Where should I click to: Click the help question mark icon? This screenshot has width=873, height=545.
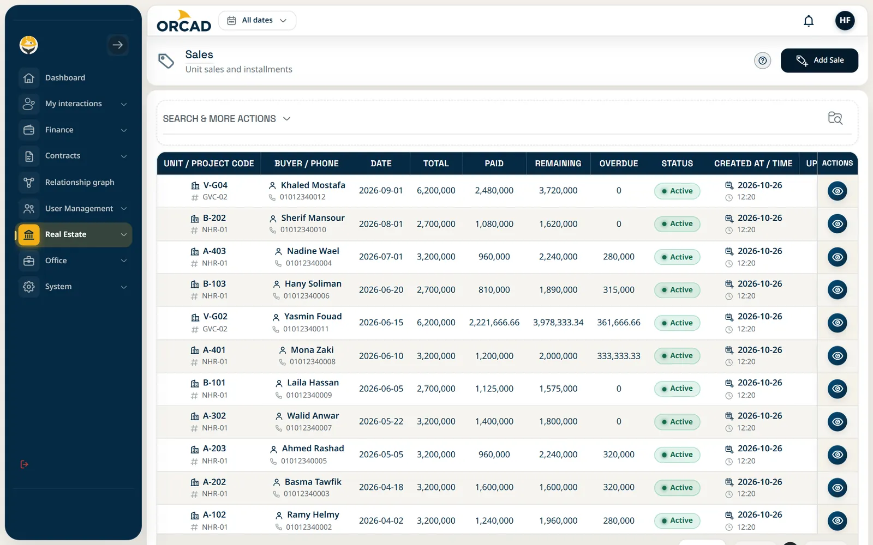click(763, 60)
